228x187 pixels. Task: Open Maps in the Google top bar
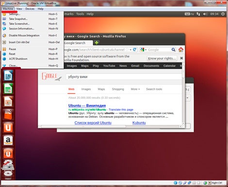click(x=85, y=66)
